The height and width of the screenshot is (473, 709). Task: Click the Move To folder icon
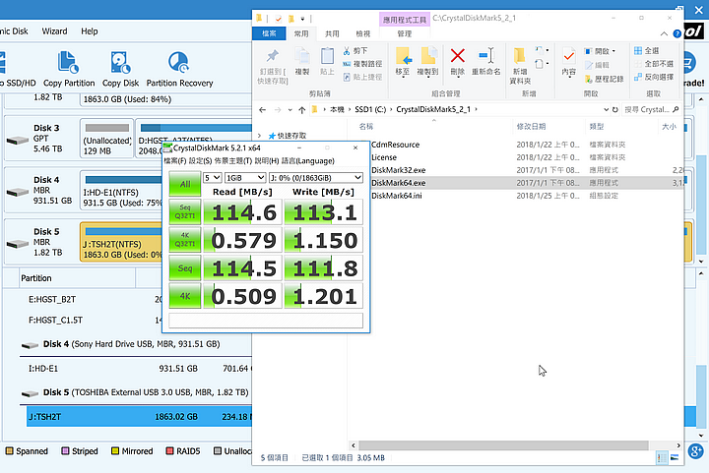(x=403, y=56)
